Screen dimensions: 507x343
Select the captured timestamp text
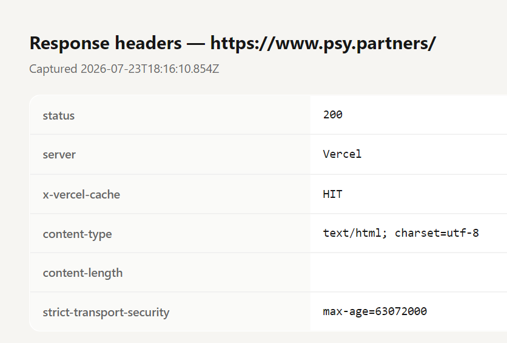coord(124,69)
